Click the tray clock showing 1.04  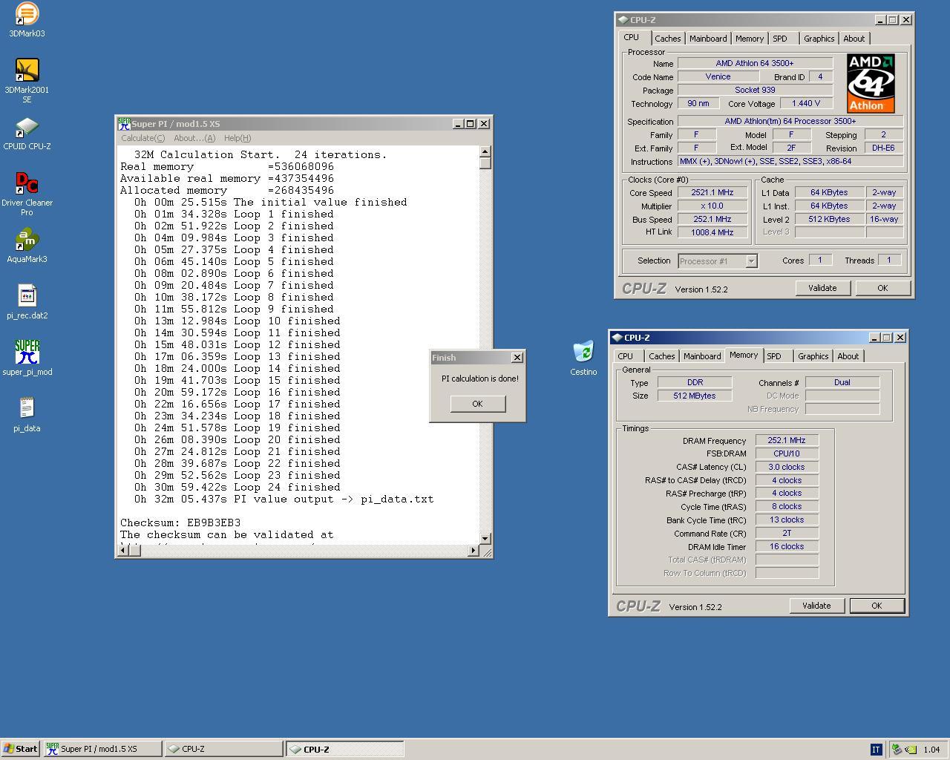tap(931, 750)
